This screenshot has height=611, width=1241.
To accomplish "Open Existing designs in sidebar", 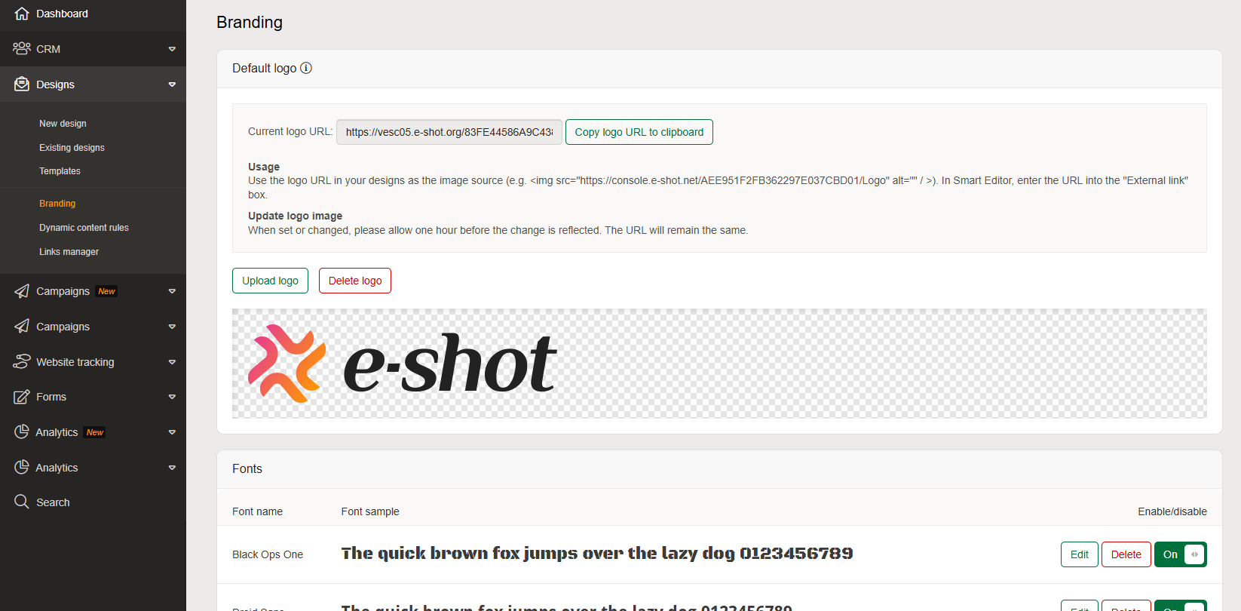I will [x=72, y=148].
